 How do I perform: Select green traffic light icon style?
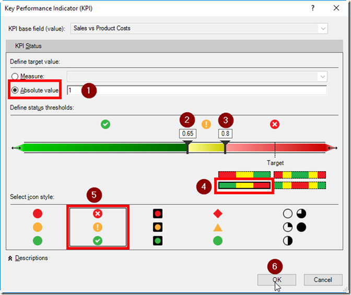tap(158, 241)
